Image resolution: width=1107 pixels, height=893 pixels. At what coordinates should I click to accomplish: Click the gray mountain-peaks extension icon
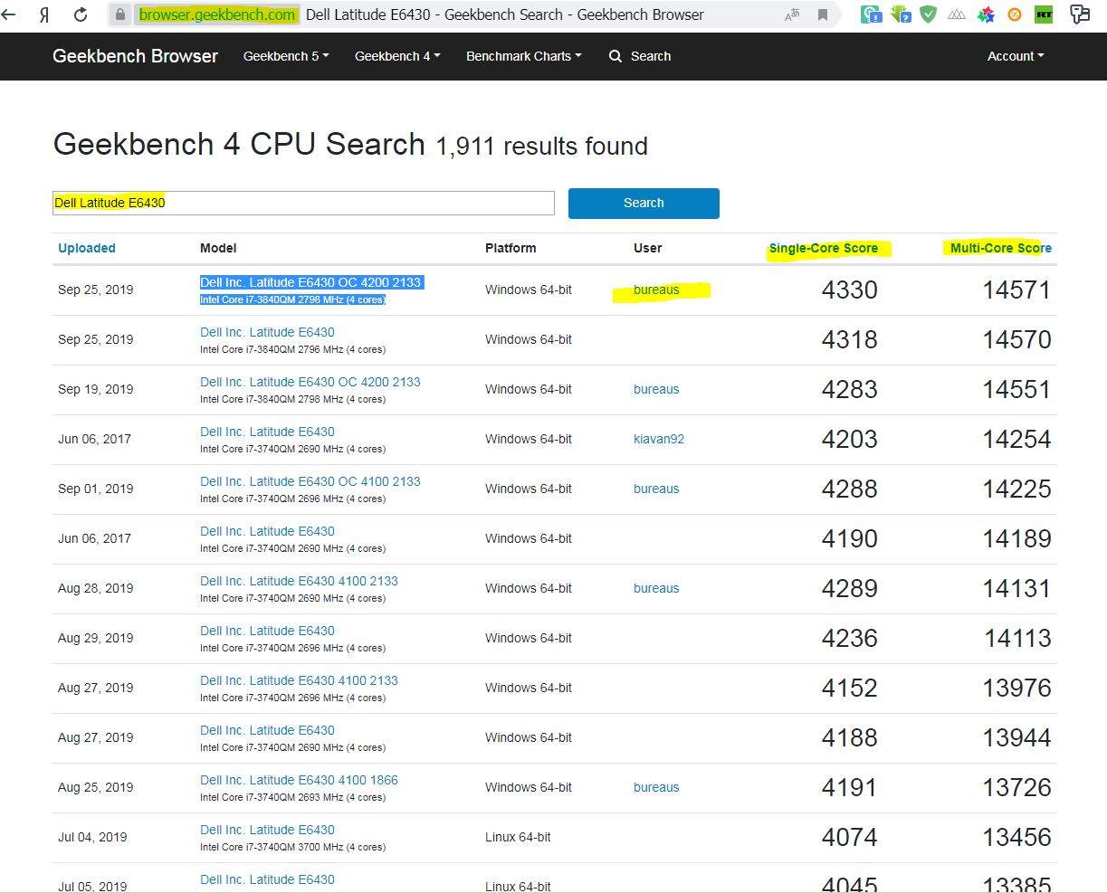coord(957,15)
